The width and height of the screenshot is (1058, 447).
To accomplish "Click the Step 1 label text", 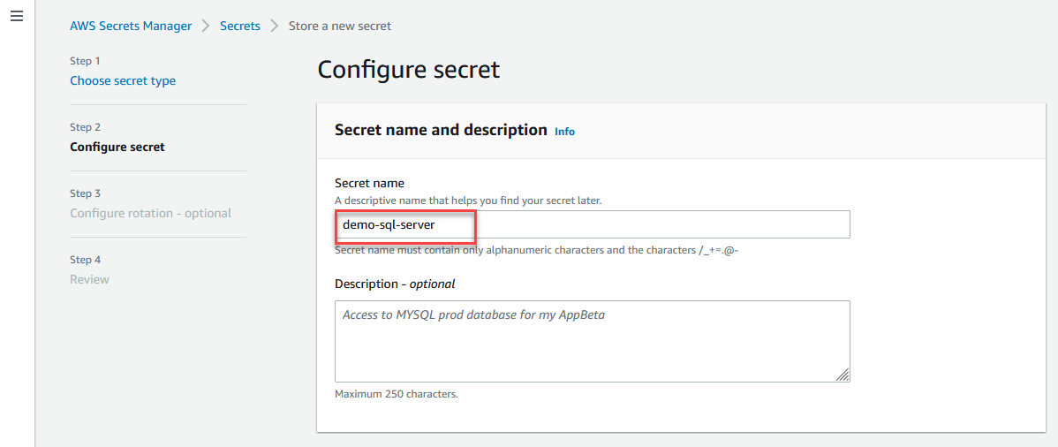I will tap(85, 61).
